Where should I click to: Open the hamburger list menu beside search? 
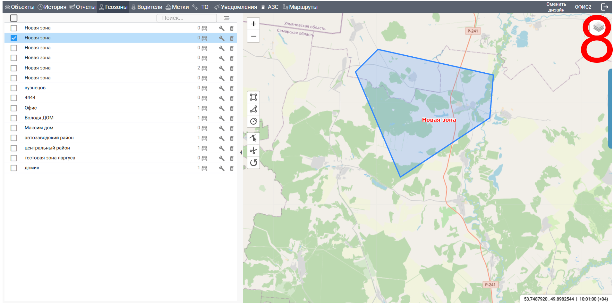coord(226,18)
